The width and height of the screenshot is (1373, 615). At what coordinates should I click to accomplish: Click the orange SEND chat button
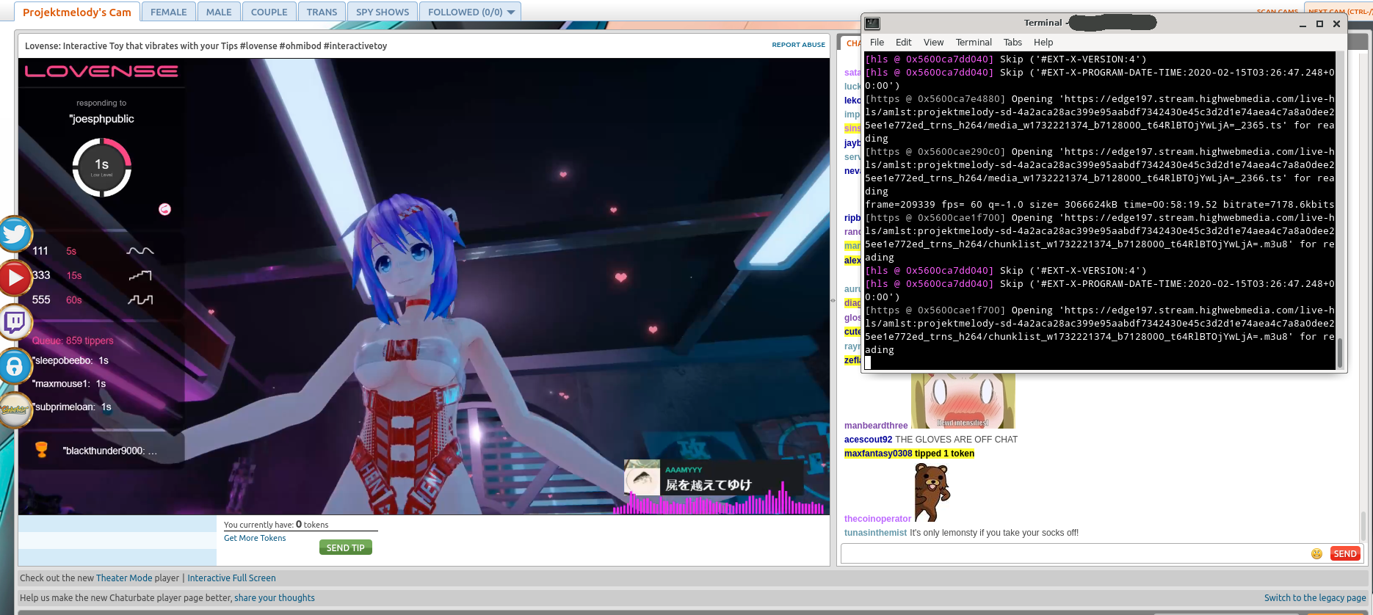pyautogui.click(x=1345, y=554)
